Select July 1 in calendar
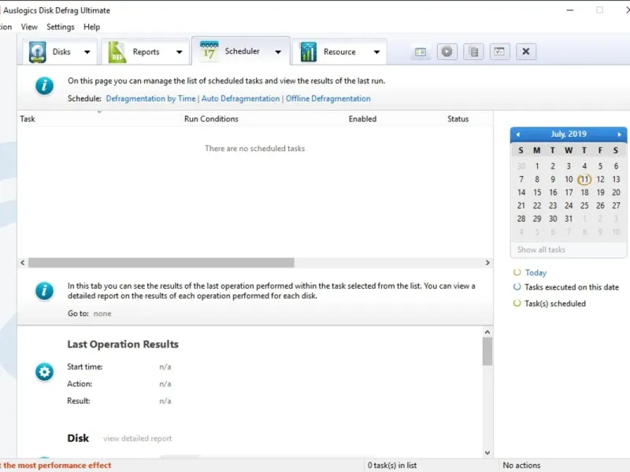This screenshot has width=630, height=472. click(x=537, y=166)
